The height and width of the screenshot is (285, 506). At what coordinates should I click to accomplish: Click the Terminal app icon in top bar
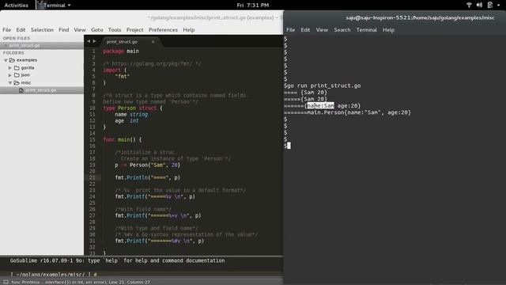40,5
